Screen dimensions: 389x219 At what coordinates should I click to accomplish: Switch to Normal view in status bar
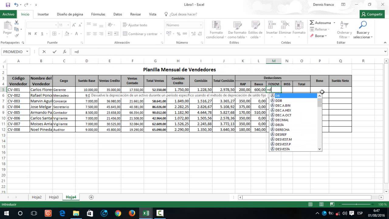[x=310, y=204]
